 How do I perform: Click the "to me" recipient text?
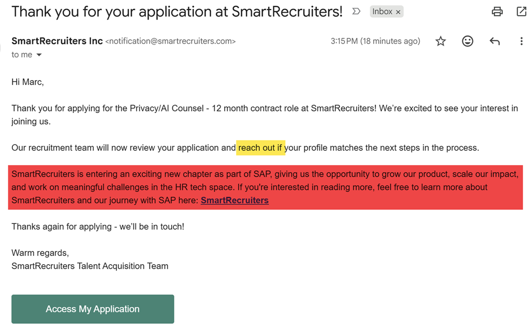click(x=22, y=55)
